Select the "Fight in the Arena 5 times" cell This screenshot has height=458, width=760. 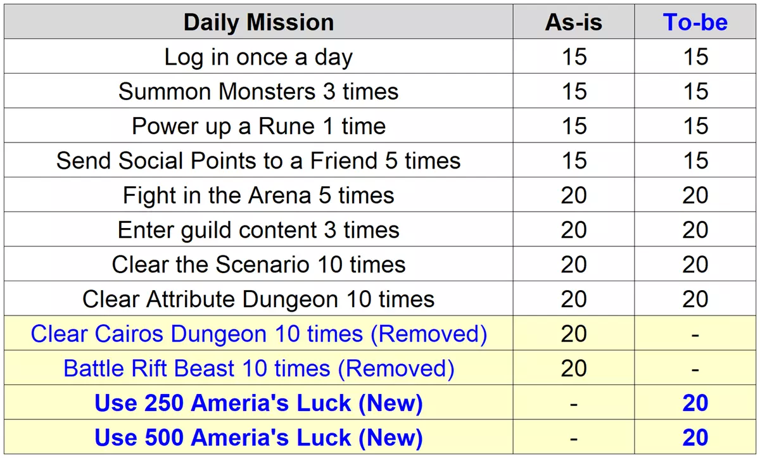258,195
